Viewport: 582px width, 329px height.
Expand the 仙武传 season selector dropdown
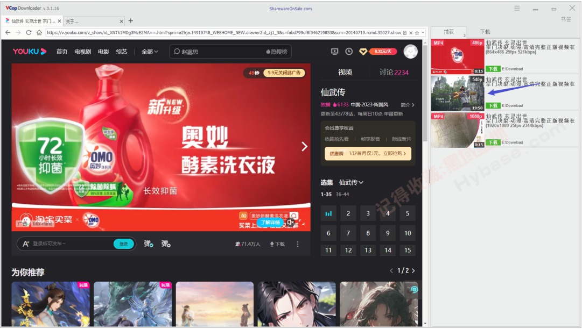point(351,183)
